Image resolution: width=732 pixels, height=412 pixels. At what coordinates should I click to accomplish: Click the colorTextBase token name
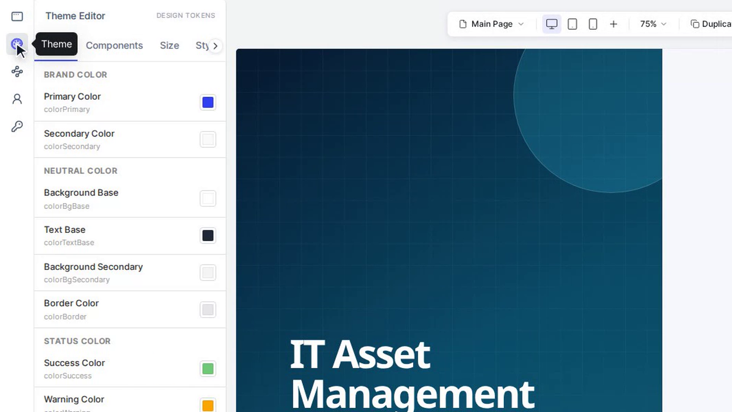[x=69, y=243]
